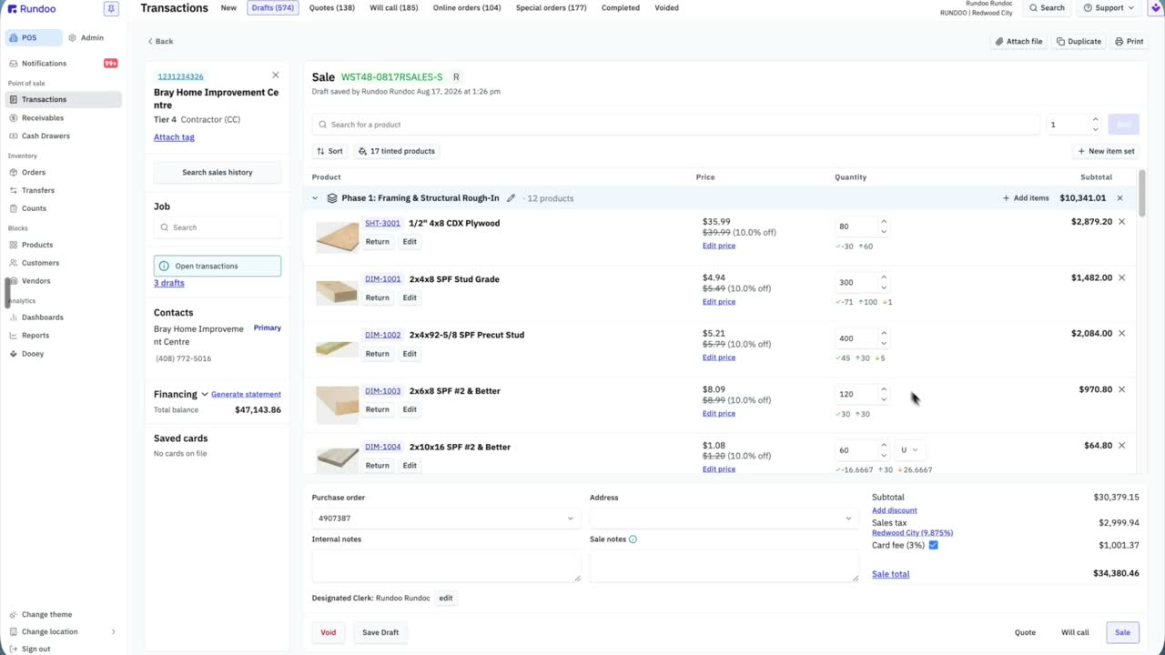Switch to Admin mode
This screenshot has width=1165, height=655.
click(x=86, y=38)
